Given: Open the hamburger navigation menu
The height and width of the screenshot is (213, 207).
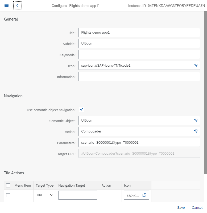Looking at the screenshot, I should point(7,6).
